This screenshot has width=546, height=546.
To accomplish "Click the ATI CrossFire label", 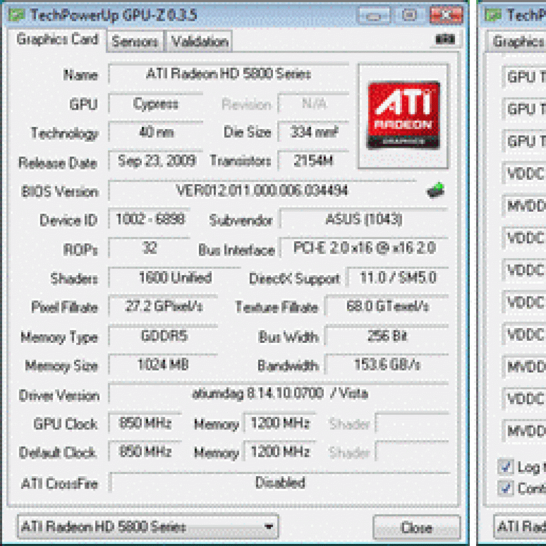I will pos(60,484).
